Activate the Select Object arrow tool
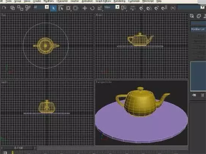Viewport: 206px width, 154px height. [x=53, y=8]
